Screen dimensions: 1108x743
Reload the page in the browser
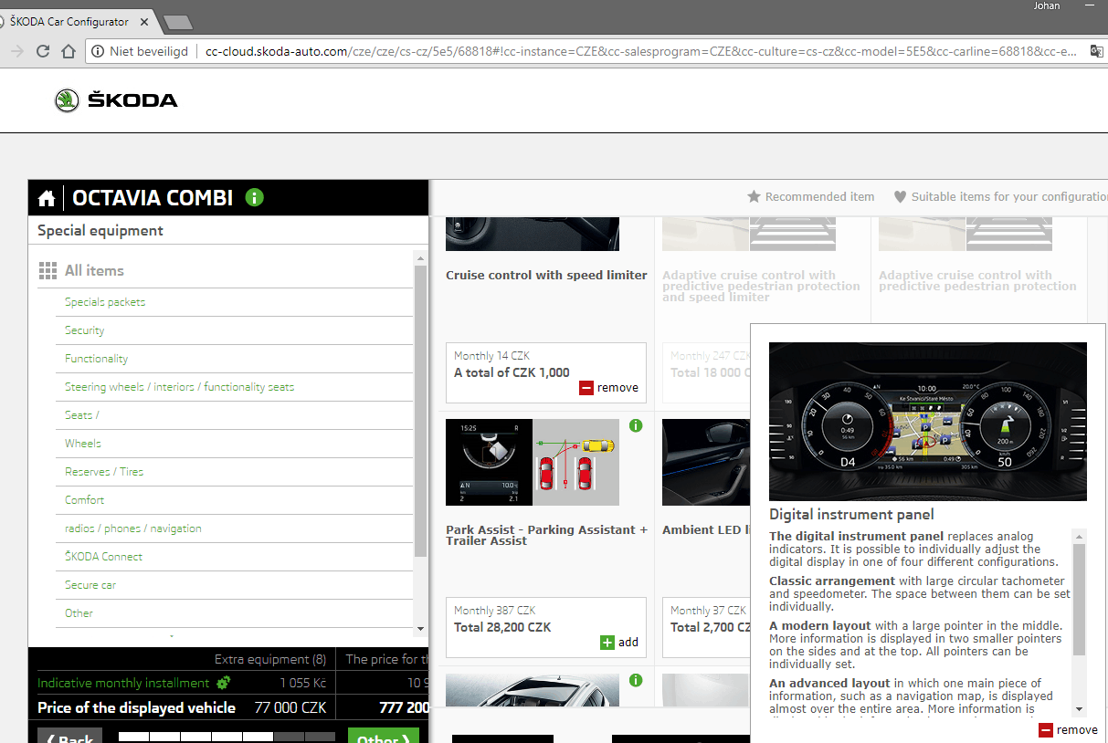pos(43,51)
